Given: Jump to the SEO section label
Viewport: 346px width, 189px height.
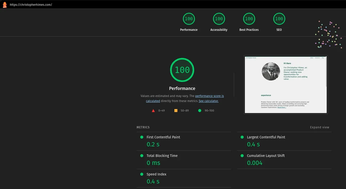Looking at the screenshot, I should pos(279,30).
